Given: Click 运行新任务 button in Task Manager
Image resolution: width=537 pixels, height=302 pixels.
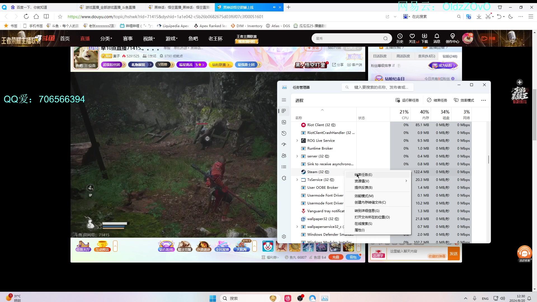Looking at the screenshot, I should coord(407,100).
